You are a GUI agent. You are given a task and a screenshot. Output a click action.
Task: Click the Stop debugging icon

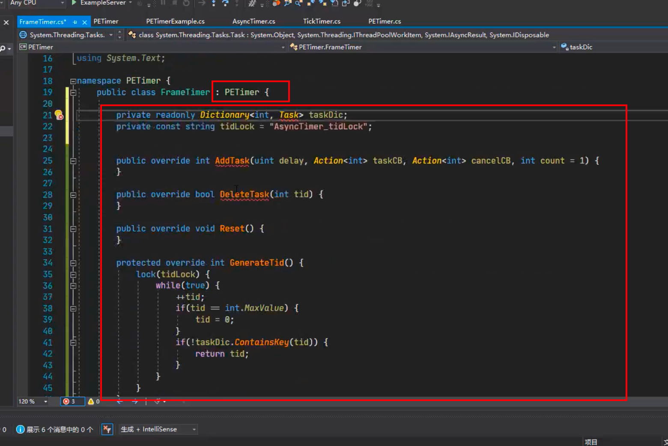click(x=175, y=3)
